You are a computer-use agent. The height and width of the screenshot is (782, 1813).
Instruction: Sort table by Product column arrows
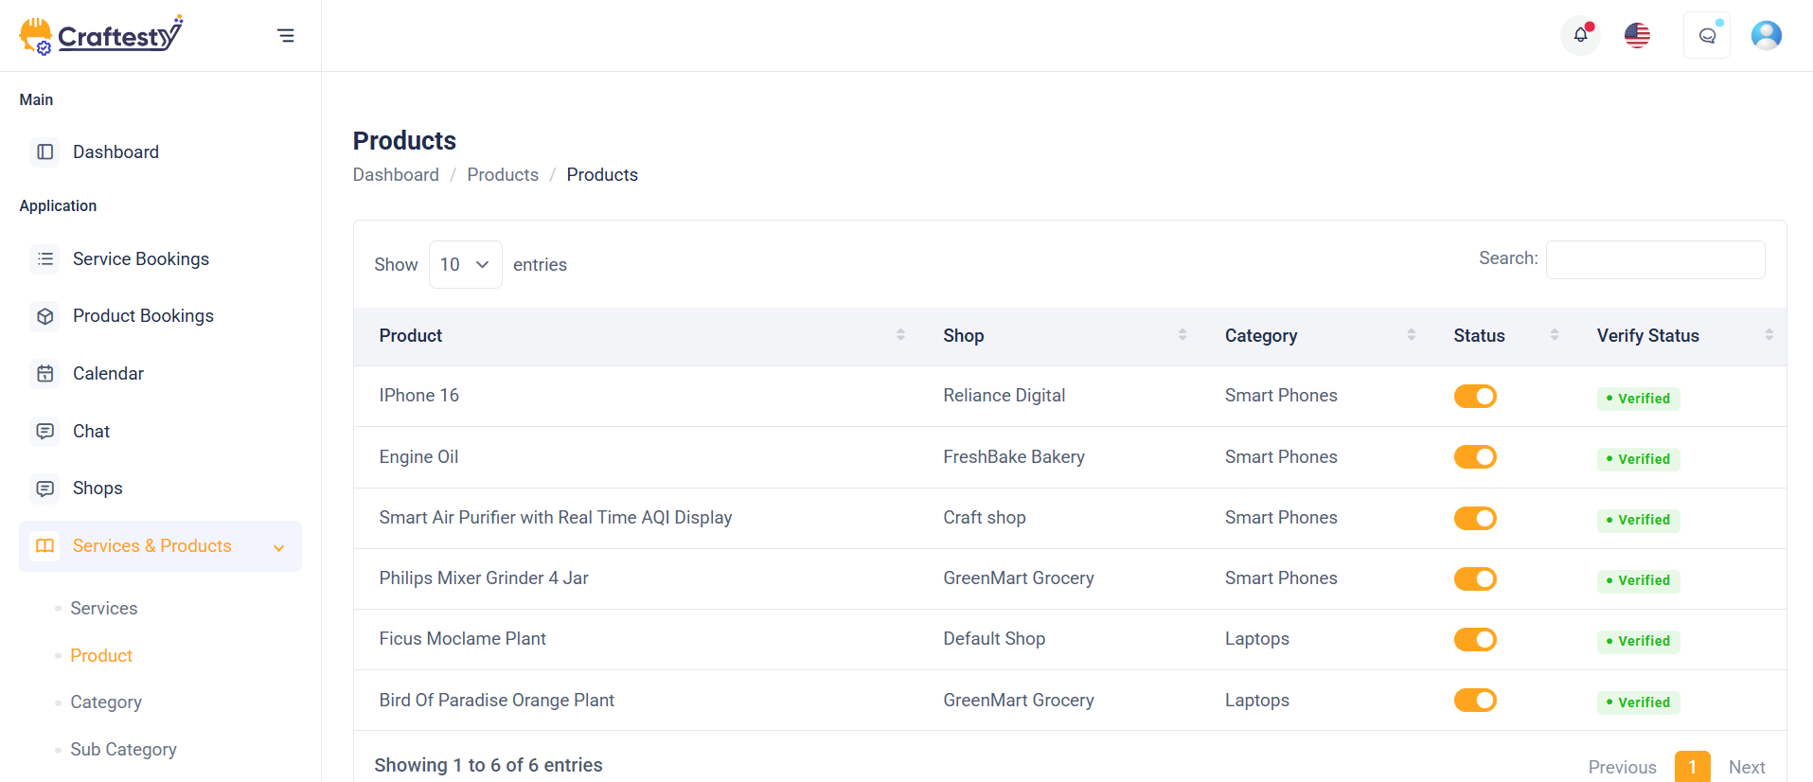click(x=900, y=335)
